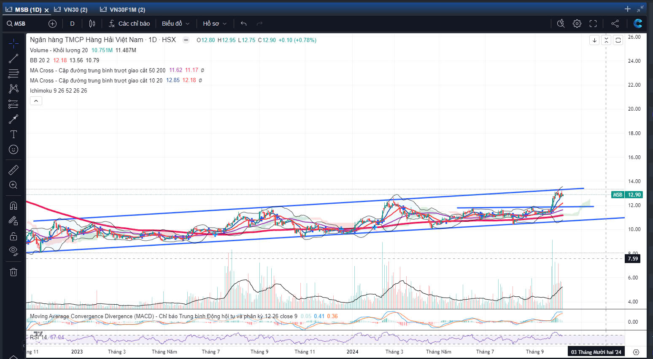
Task: Select MA Cross 10 20 legend
Action: 96,80
